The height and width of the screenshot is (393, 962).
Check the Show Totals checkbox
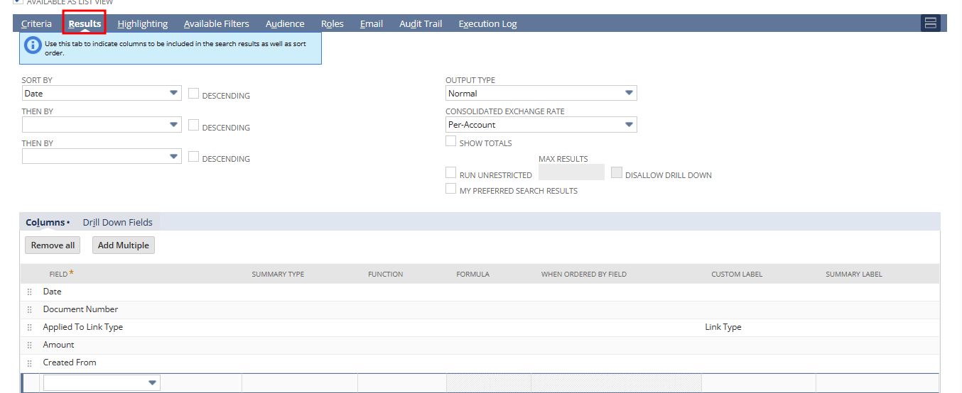tap(450, 141)
